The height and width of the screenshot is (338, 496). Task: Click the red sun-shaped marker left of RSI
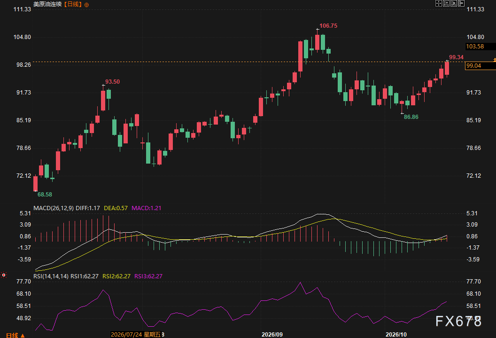pos(4,275)
